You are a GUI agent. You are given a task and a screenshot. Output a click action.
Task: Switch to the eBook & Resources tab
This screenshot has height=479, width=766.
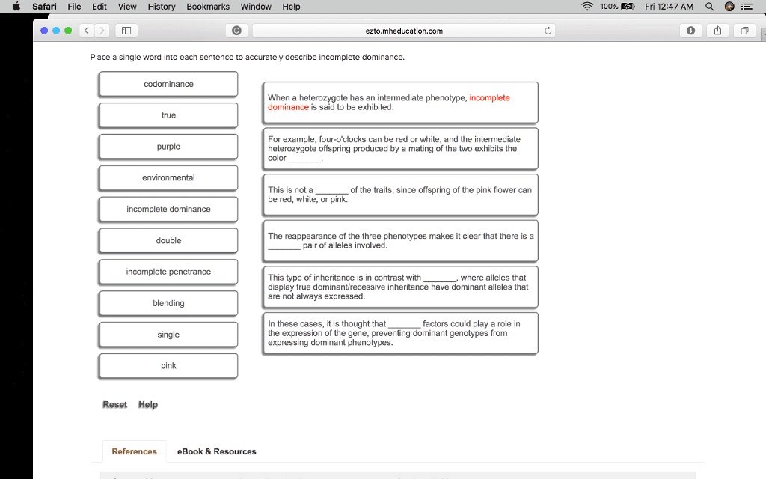point(216,451)
